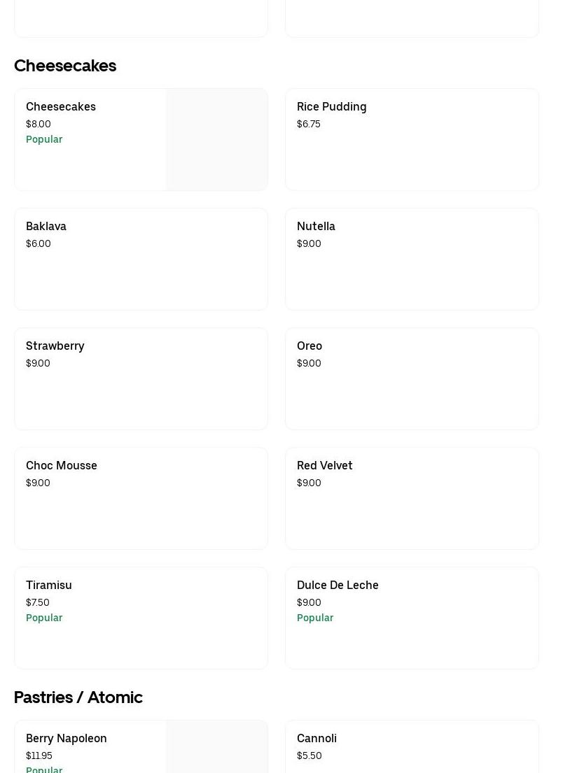
Task: Open the Red Velvet item card
Action: click(412, 498)
